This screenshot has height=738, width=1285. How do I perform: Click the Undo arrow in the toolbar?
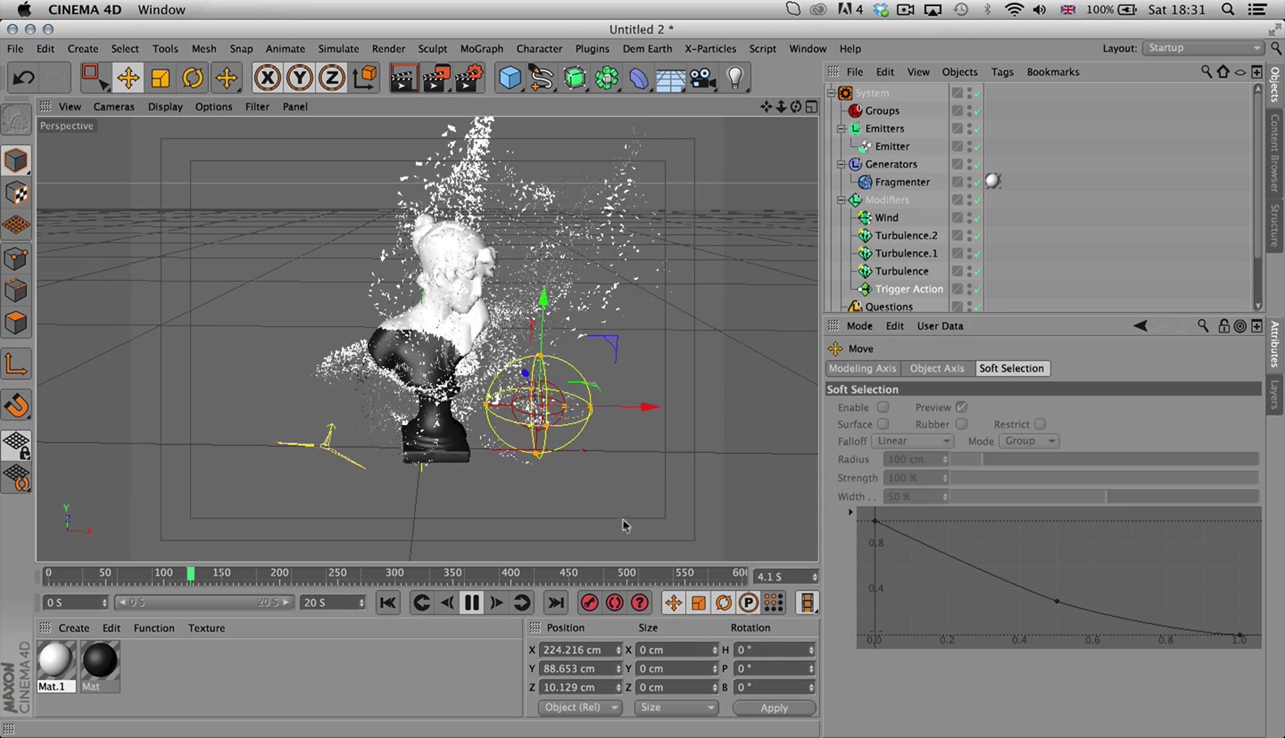coord(24,78)
